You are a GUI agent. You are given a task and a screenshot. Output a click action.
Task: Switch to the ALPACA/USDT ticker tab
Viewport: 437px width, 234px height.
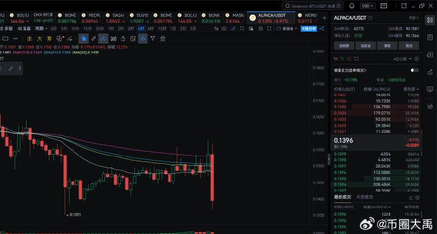click(x=271, y=18)
